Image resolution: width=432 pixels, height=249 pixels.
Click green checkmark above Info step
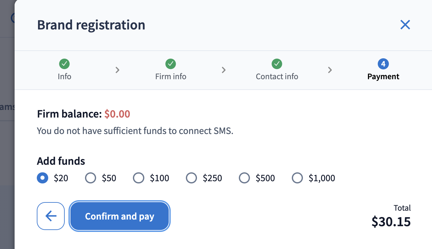[64, 64]
